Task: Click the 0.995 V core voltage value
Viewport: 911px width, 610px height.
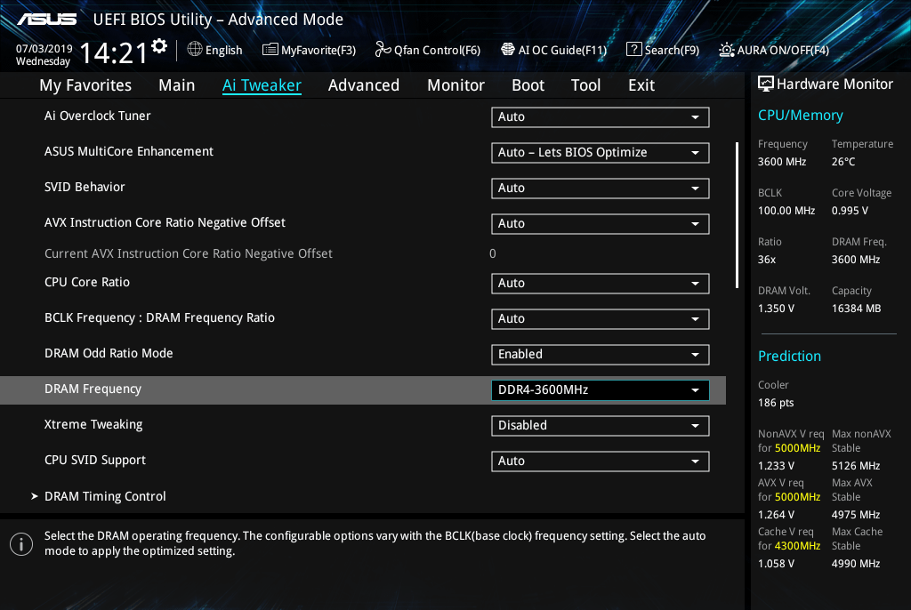Action: click(850, 211)
